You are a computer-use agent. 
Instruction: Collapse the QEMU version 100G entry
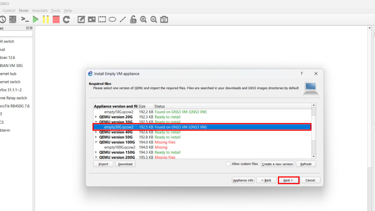tap(96, 142)
